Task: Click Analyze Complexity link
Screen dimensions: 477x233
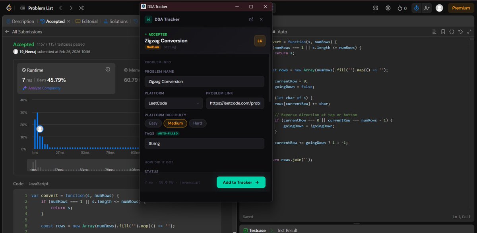Action: click(x=42, y=88)
